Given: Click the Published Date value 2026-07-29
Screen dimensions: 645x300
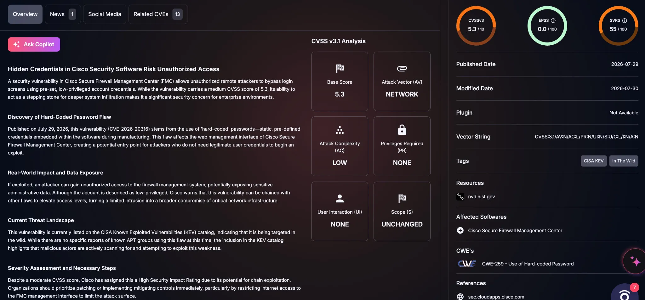Looking at the screenshot, I should [625, 64].
